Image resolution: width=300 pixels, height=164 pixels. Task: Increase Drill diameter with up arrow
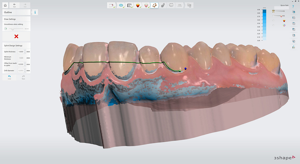(25, 70)
